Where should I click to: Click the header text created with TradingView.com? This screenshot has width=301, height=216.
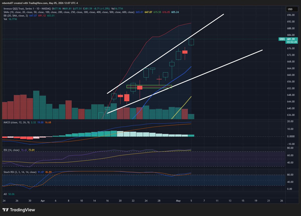31,3
